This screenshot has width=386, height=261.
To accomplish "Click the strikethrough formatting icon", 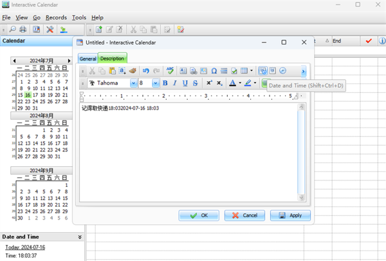I will tap(195, 83).
